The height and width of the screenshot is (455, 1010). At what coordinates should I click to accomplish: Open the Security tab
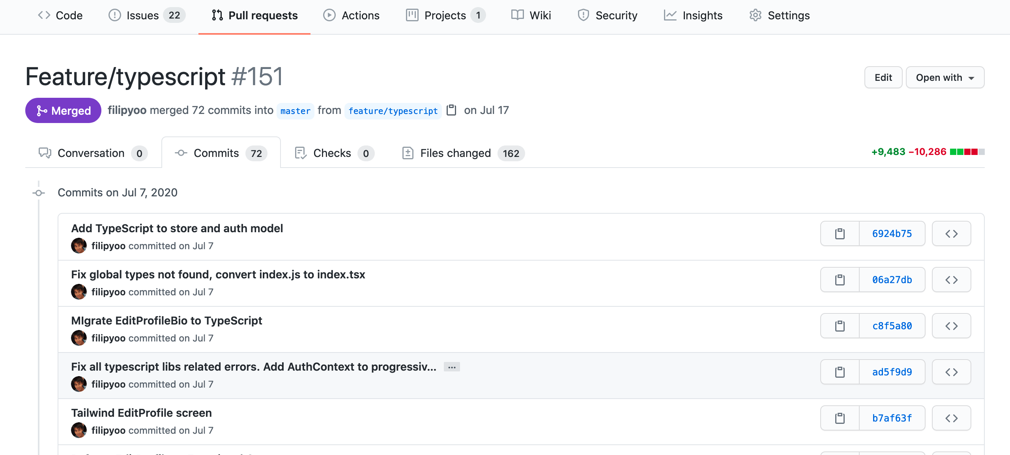607,15
